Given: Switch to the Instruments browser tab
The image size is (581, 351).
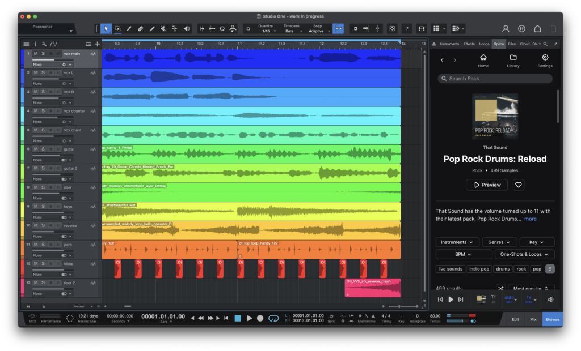Looking at the screenshot, I should coord(449,44).
